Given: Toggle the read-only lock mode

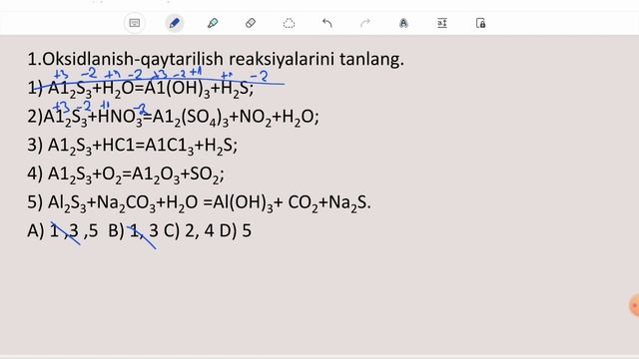Looking at the screenshot, I should 480,23.
